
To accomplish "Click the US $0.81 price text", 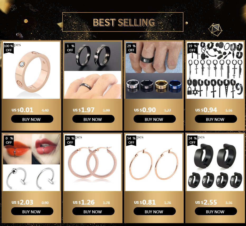I will 145,202.
